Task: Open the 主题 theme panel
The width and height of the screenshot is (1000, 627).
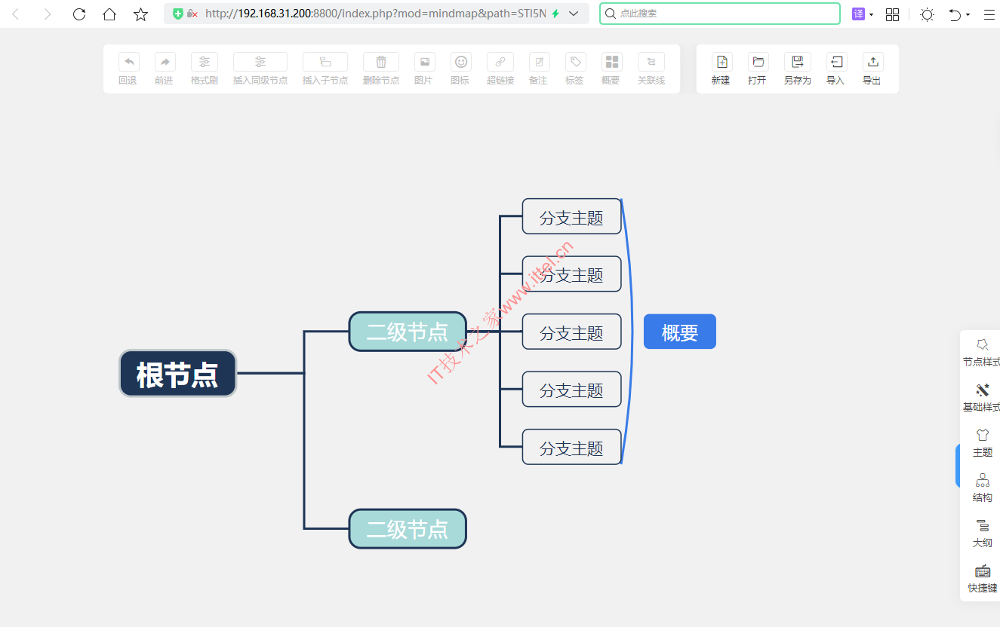Action: 983,443
